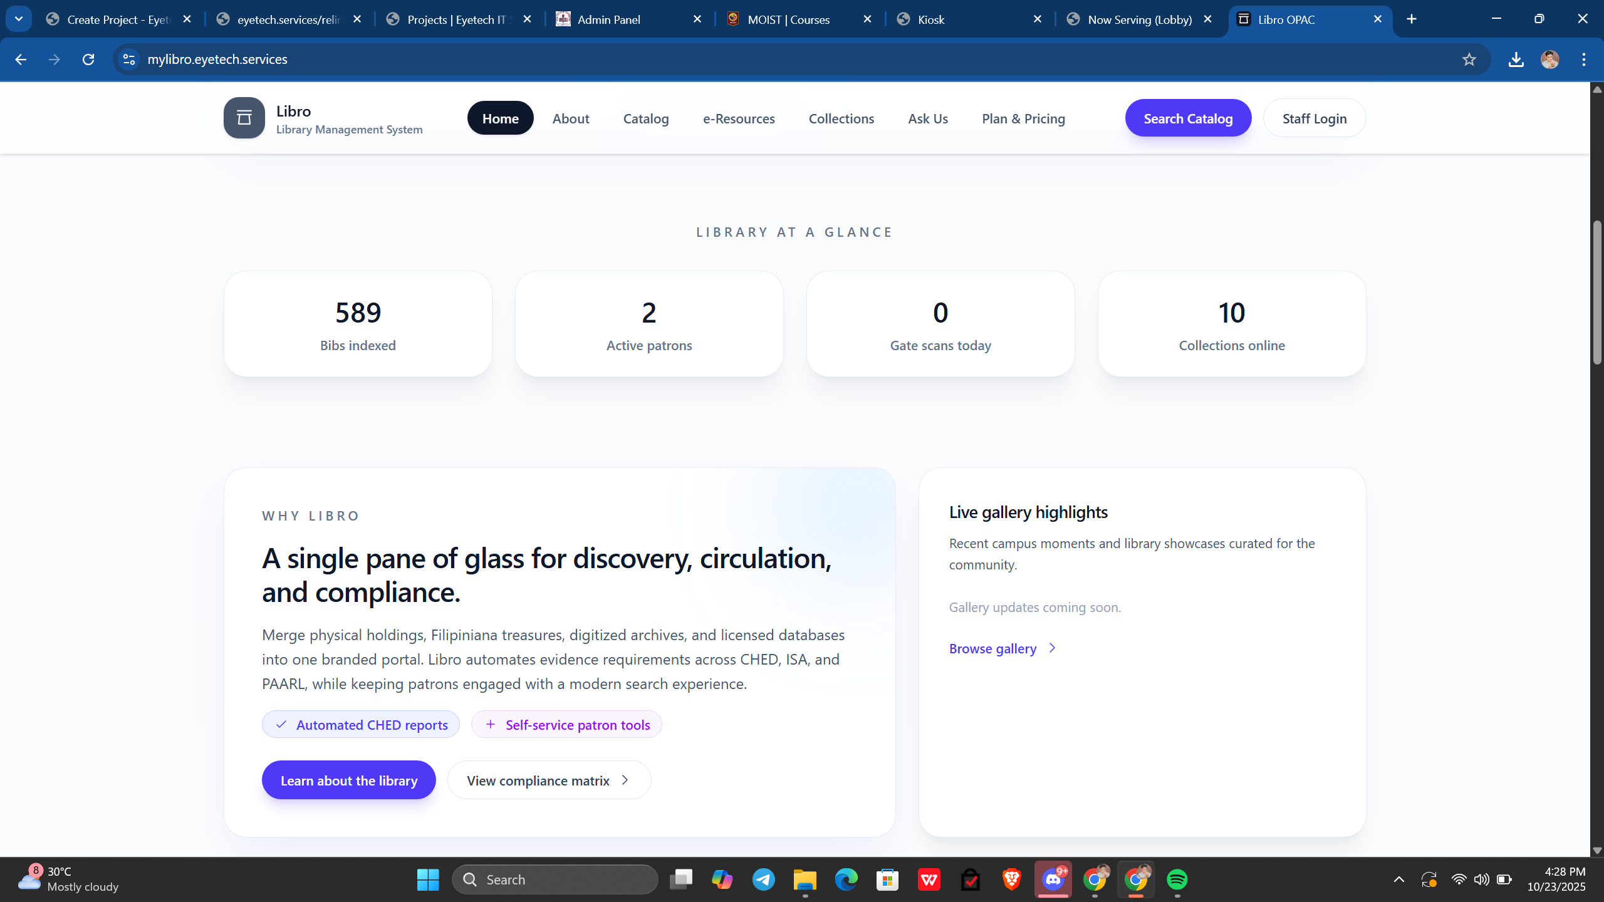
Task: Open Chrome profile avatar
Action: point(1549,60)
